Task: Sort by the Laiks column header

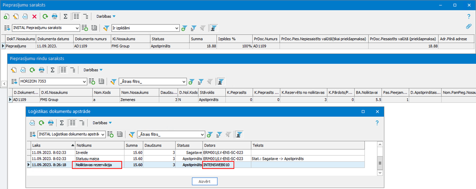Action: pyautogui.click(x=53, y=145)
